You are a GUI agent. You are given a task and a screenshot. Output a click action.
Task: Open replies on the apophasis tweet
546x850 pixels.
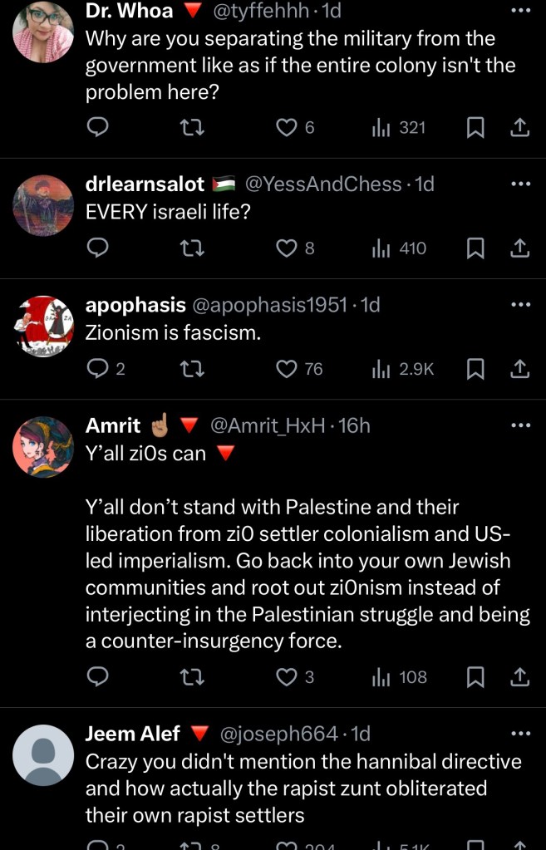pos(98,369)
